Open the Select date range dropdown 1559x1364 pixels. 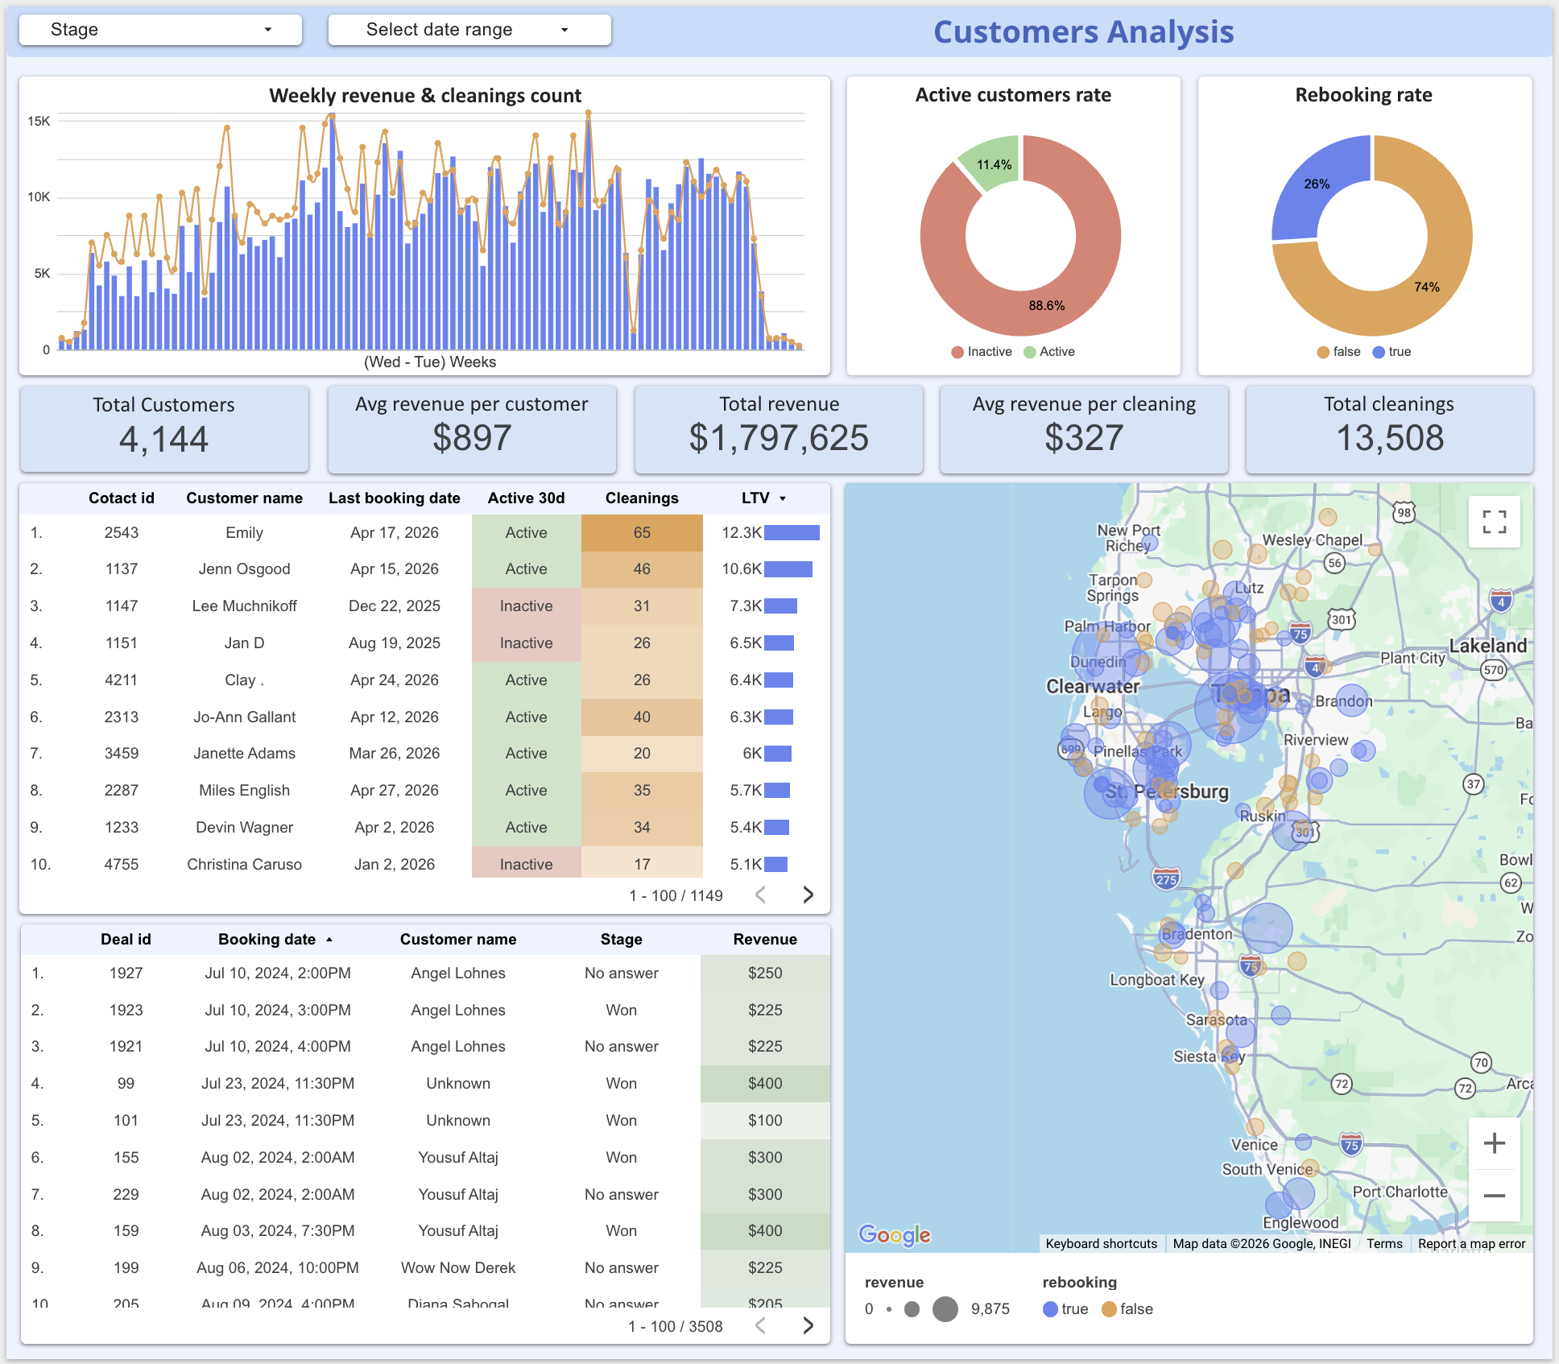click(x=469, y=30)
